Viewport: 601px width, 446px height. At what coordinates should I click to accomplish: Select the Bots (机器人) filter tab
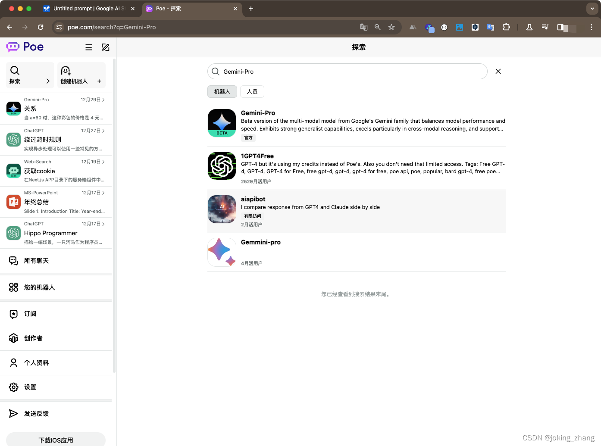[x=222, y=91]
